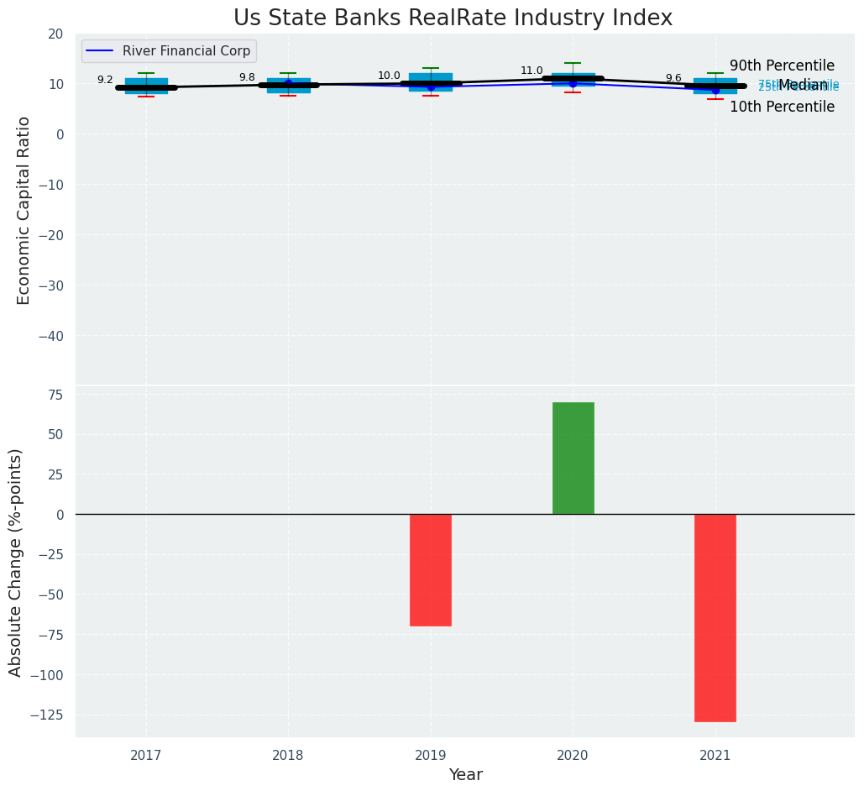Select the red 2019 change bar
Screen dimensions: 864x791
pos(431,570)
